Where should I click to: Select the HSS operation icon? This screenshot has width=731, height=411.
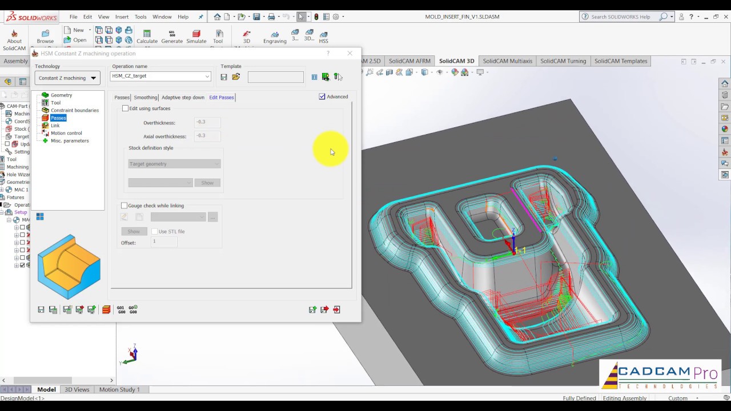pyautogui.click(x=323, y=38)
